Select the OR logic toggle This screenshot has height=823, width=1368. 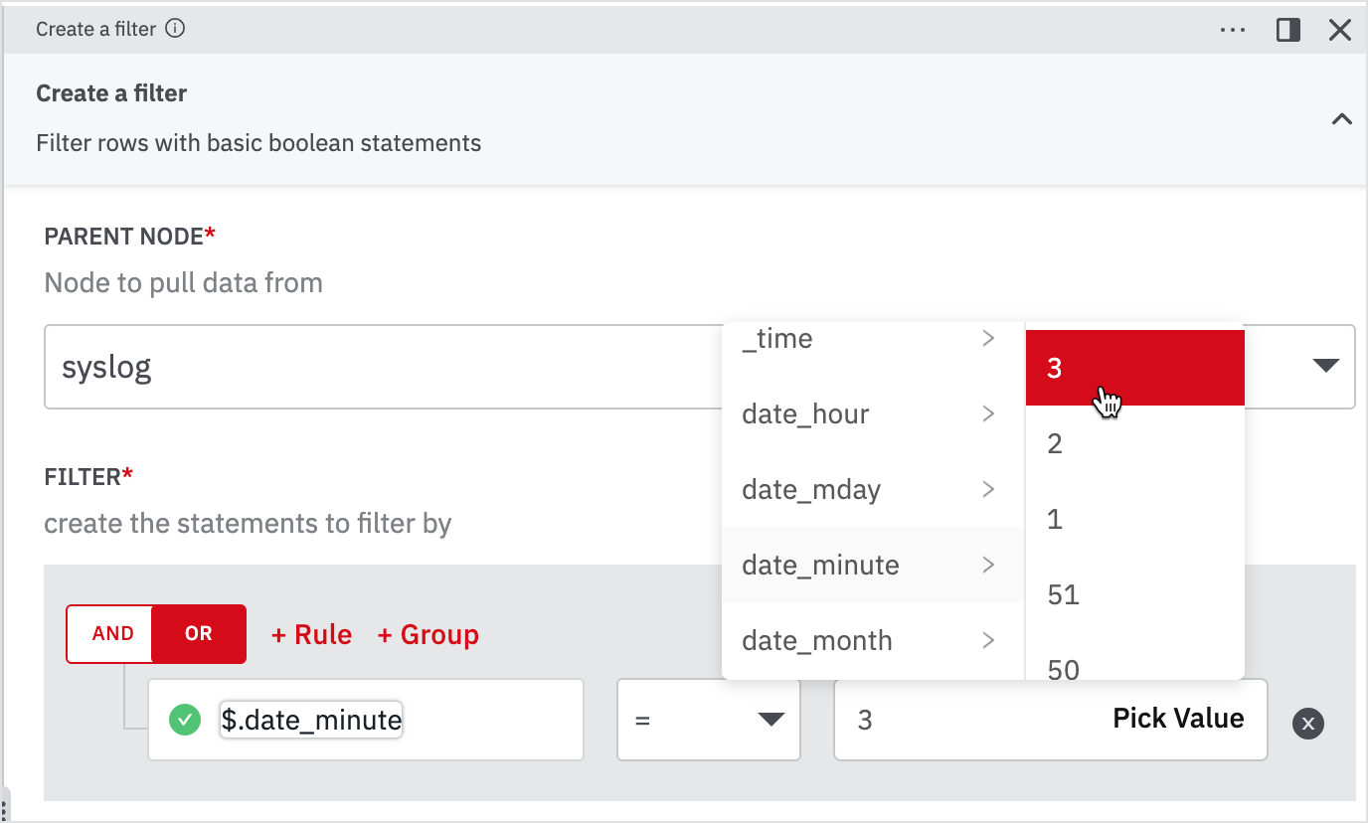pos(198,634)
